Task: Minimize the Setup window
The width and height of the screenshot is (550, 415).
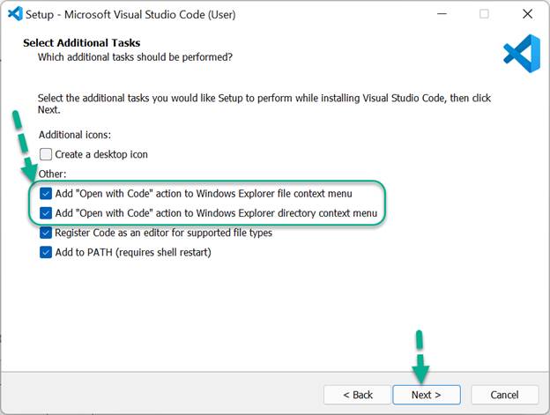Action: [442, 14]
